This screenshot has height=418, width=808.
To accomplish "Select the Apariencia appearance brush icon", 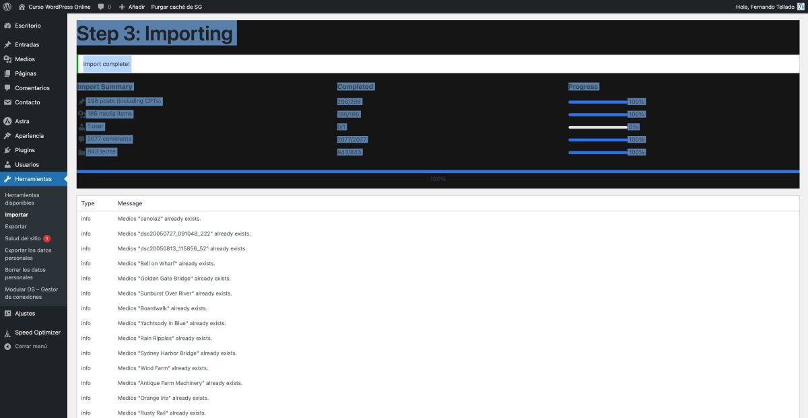I will coord(7,135).
